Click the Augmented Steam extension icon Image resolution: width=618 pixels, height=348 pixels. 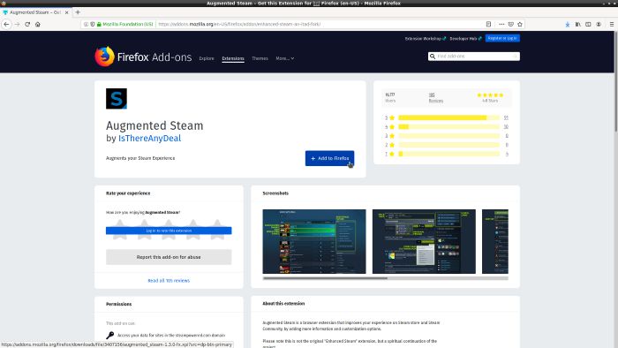(117, 99)
